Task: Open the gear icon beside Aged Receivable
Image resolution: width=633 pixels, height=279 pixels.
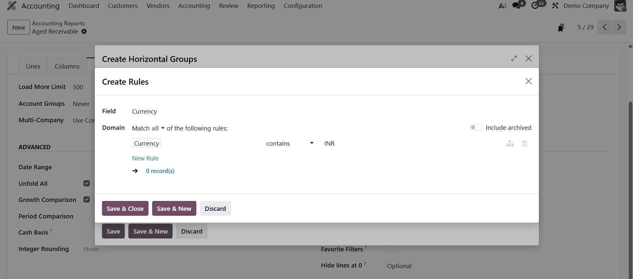Action: coord(84,32)
